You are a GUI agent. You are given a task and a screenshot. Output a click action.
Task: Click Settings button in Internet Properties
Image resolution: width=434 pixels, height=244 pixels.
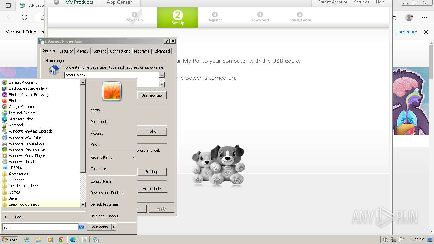152,172
